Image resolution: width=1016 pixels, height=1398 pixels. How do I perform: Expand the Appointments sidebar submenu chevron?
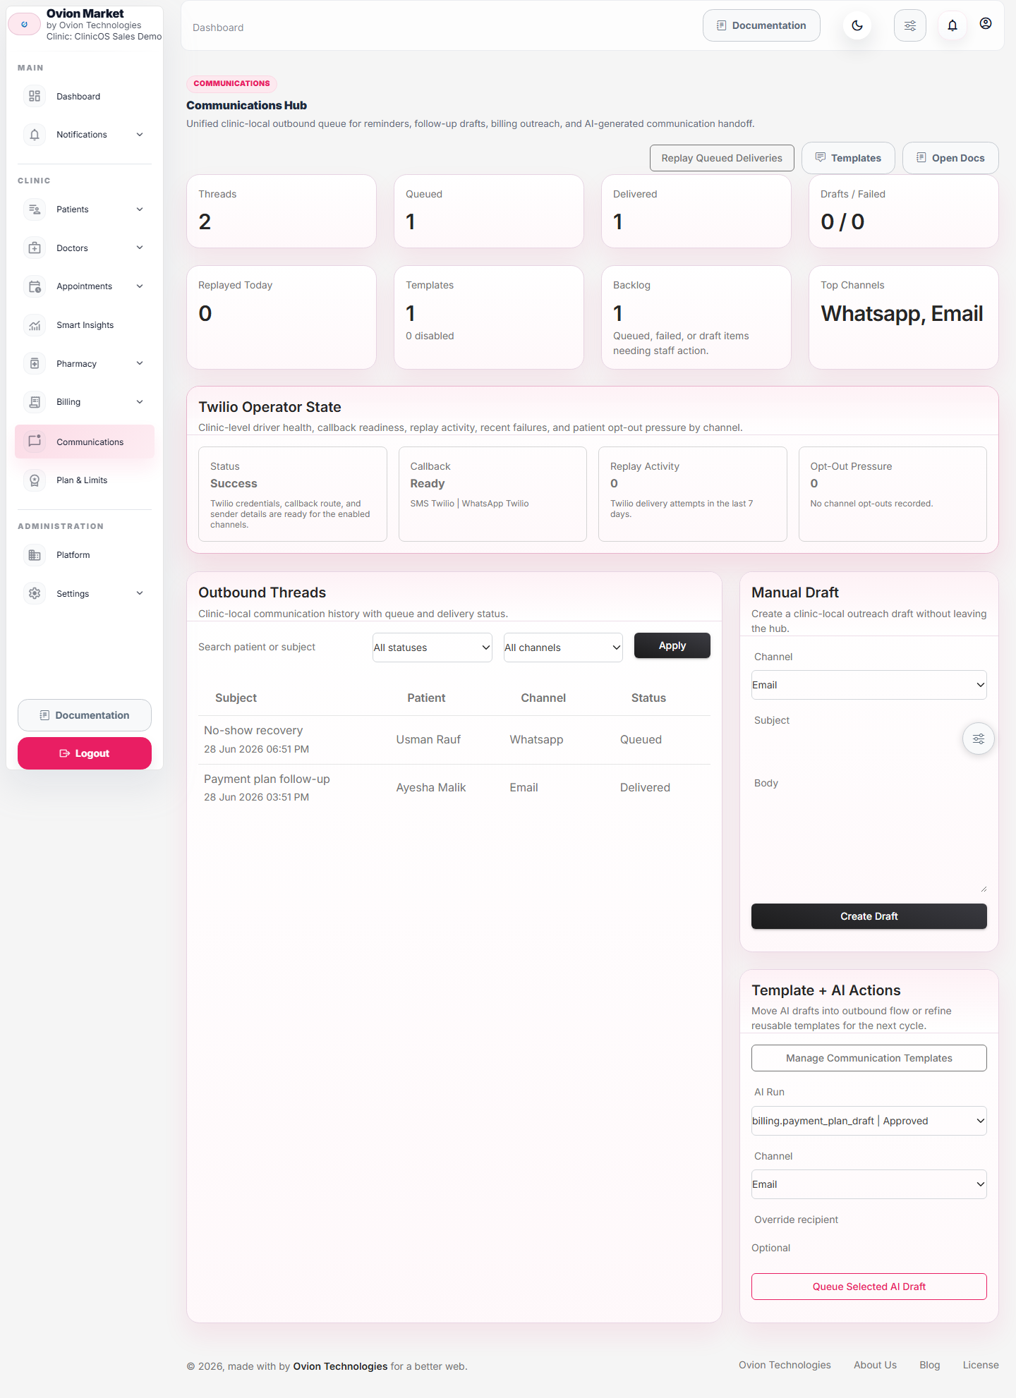tap(140, 286)
